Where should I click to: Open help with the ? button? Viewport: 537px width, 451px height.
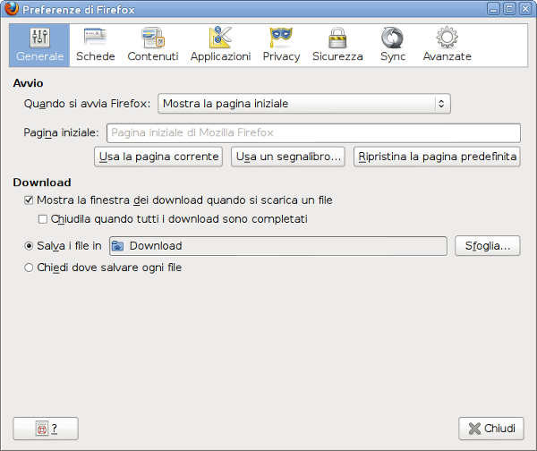(46, 429)
